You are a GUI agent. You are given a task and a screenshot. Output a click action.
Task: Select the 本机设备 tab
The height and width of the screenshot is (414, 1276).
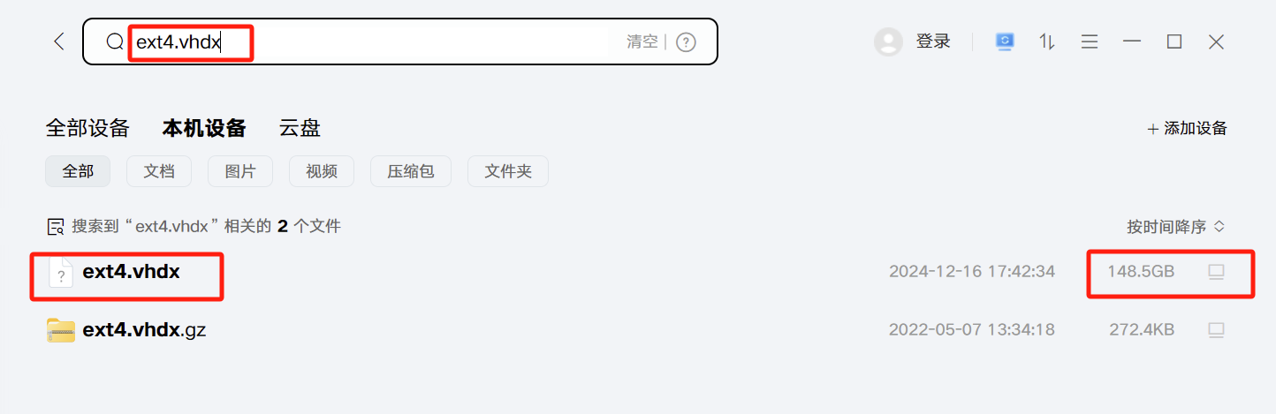(204, 128)
